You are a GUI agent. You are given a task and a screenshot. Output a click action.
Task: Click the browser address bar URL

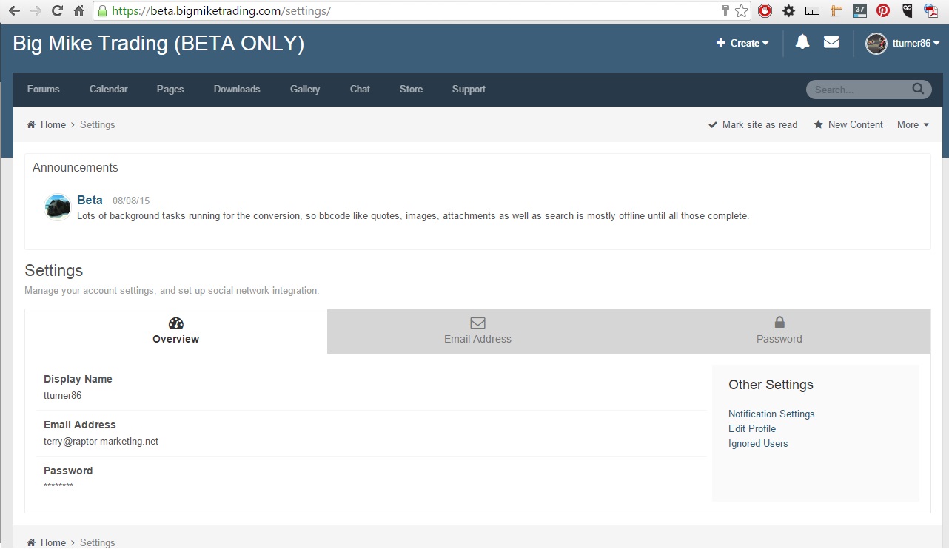tap(221, 11)
